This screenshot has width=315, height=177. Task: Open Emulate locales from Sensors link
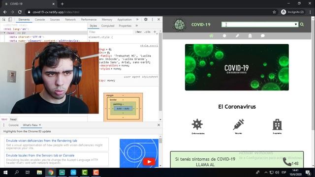point(40,155)
